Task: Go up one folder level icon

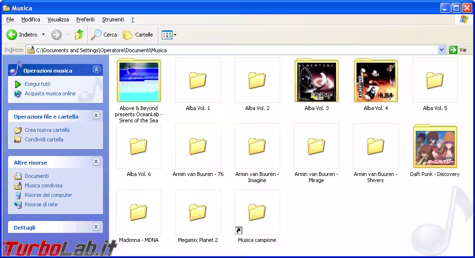Action: 79,35
